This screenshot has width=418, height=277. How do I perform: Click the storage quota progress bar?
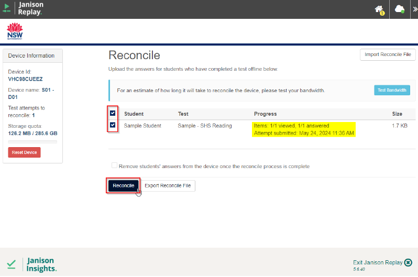32,142
